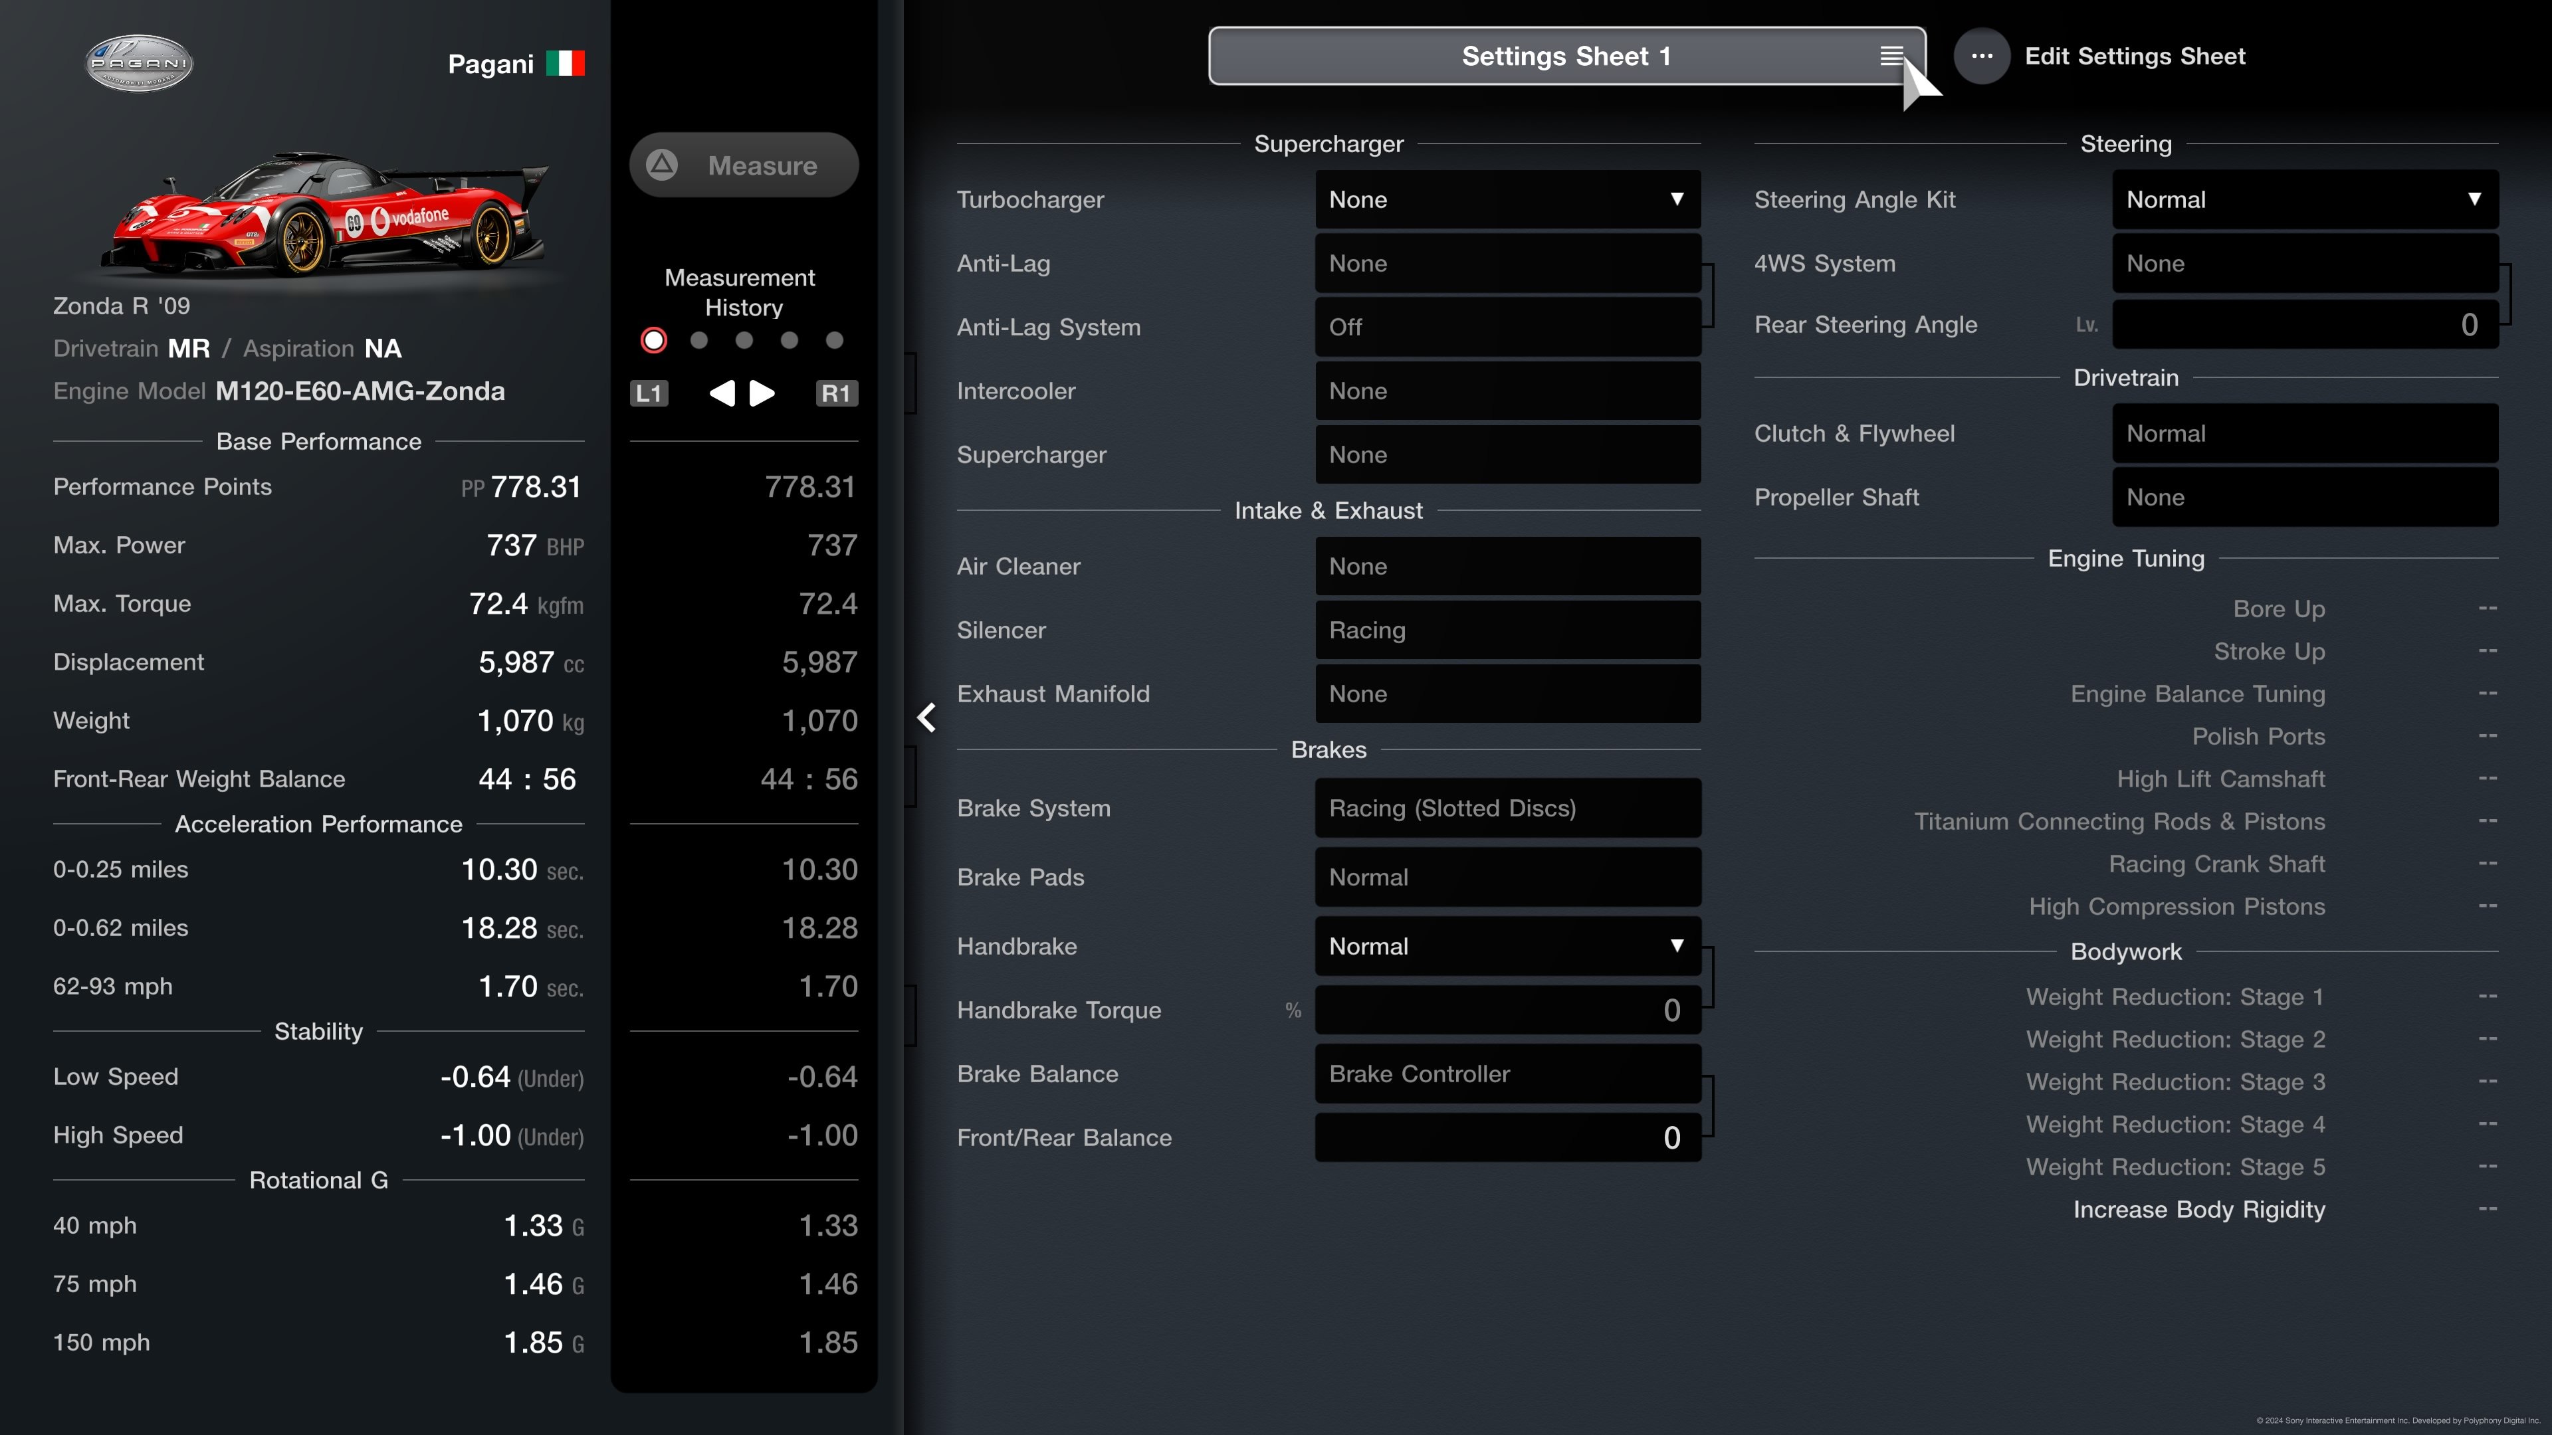The width and height of the screenshot is (2552, 1435).
Task: Select Bore Up engine tuning
Action: coord(2279,609)
